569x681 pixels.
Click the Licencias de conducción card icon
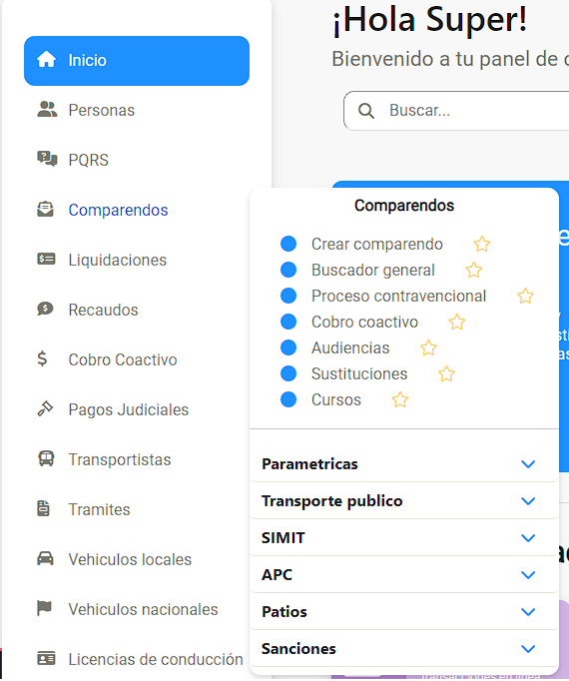click(46, 658)
